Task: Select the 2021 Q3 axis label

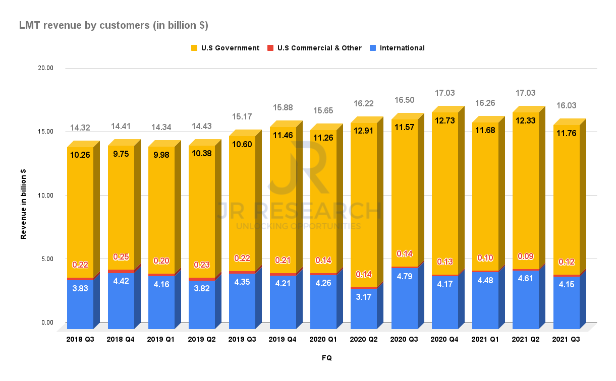Action: coord(567,339)
